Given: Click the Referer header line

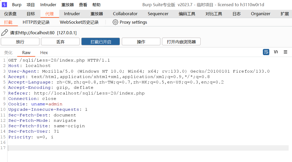Looking at the screenshot, I should click(x=76, y=93).
